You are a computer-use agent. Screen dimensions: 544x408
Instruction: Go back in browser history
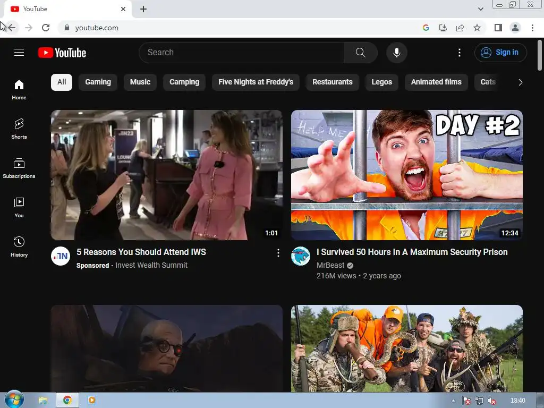pos(12,28)
